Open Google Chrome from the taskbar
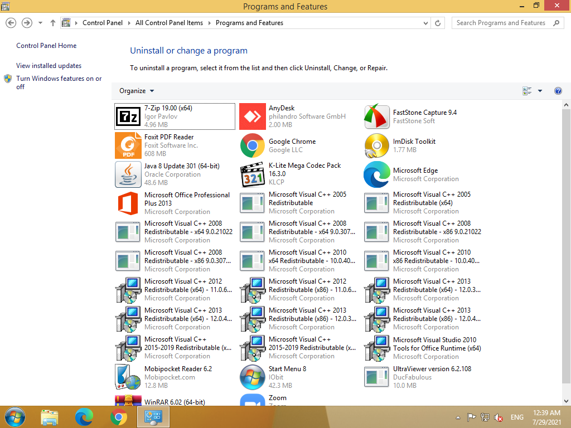 [118, 417]
